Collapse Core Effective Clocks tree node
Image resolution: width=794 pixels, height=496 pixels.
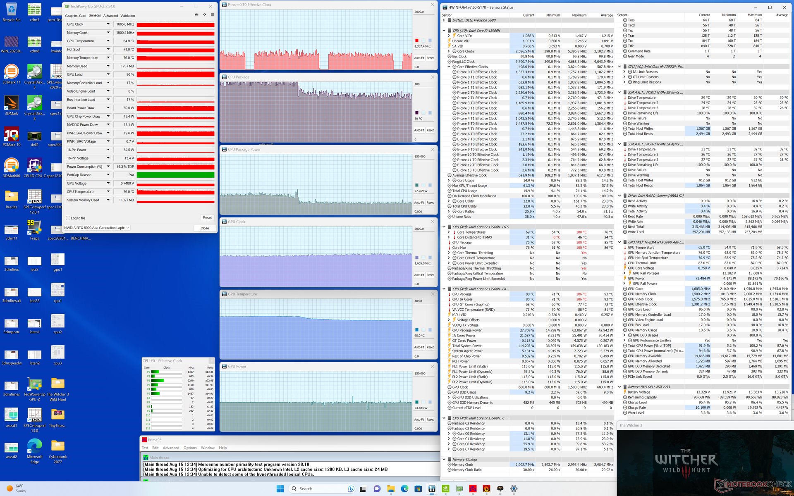[x=449, y=67]
